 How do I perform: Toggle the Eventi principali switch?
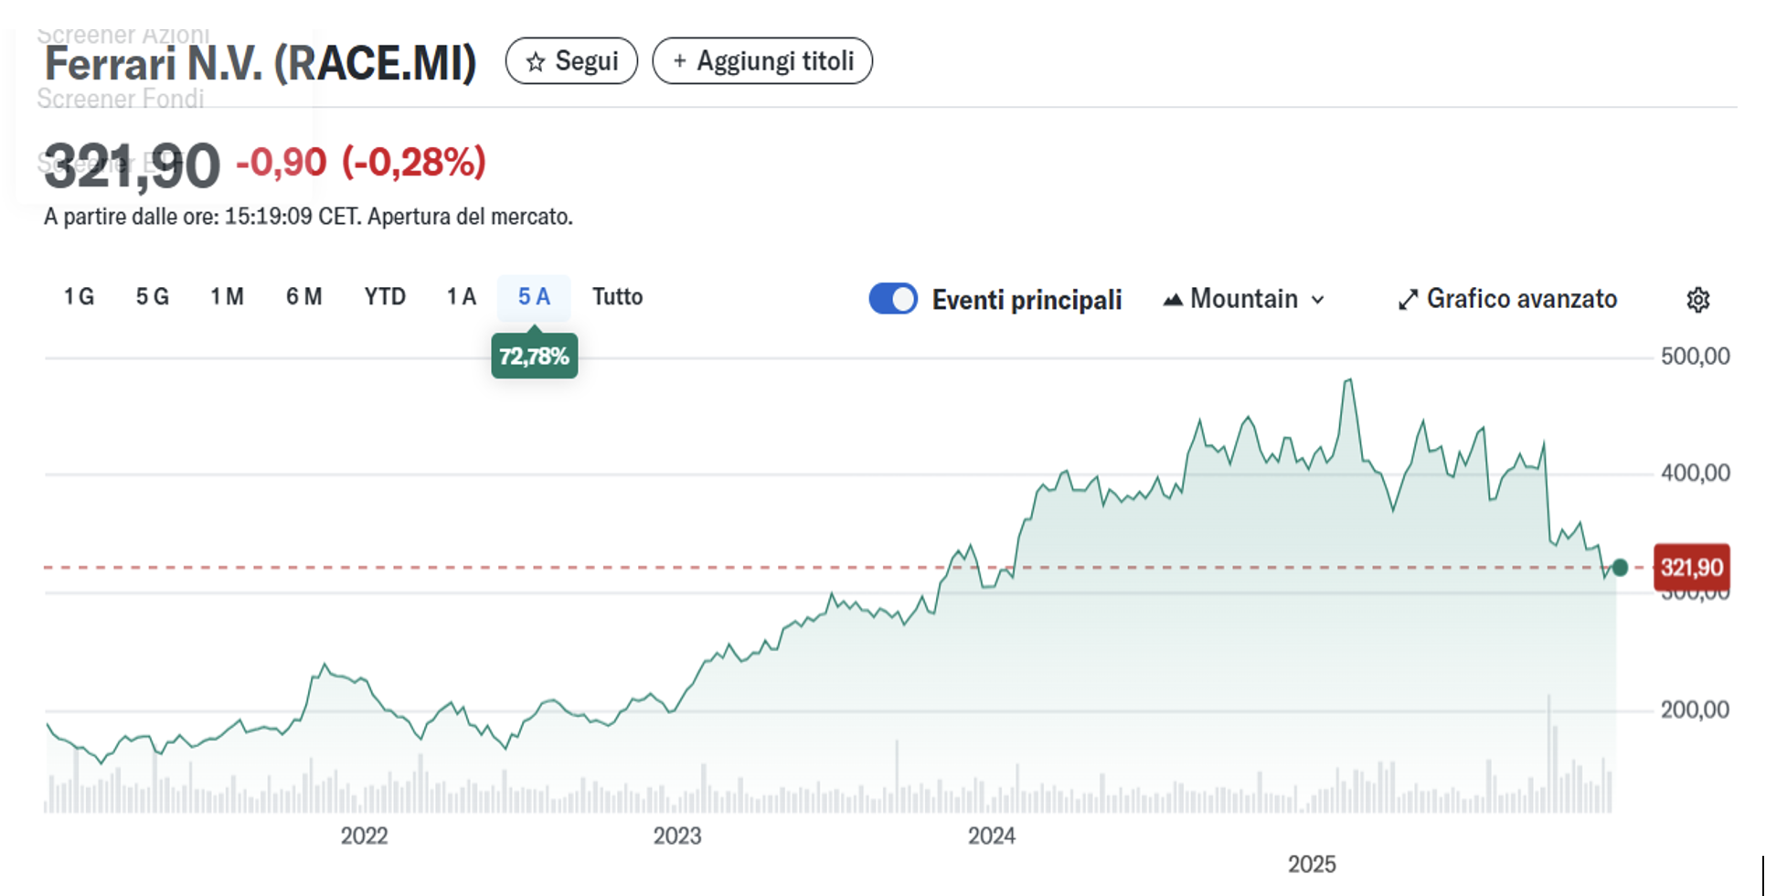click(893, 299)
